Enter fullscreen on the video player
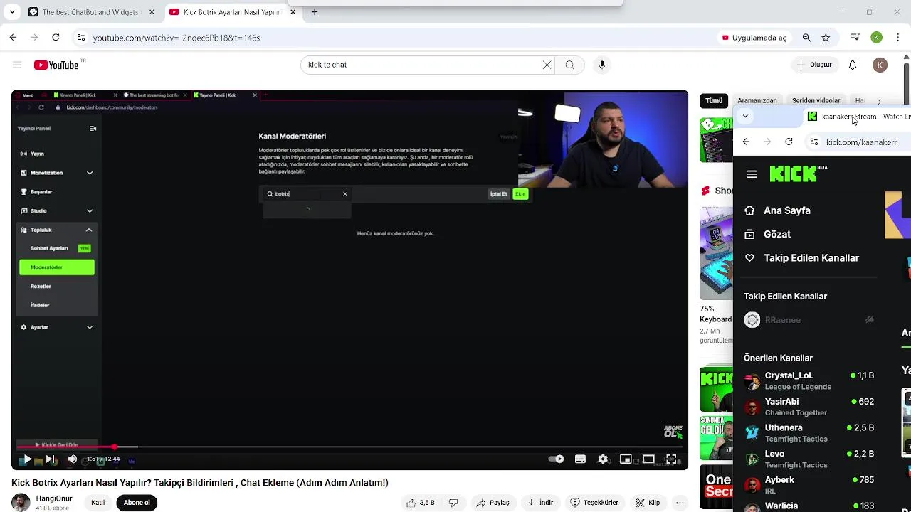The height and width of the screenshot is (512, 911). [671, 459]
